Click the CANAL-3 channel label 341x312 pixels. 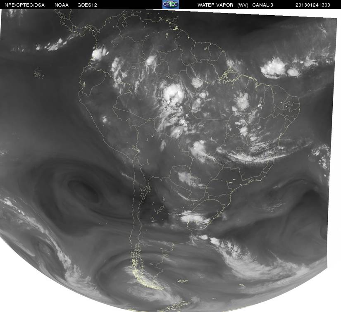[262, 5]
